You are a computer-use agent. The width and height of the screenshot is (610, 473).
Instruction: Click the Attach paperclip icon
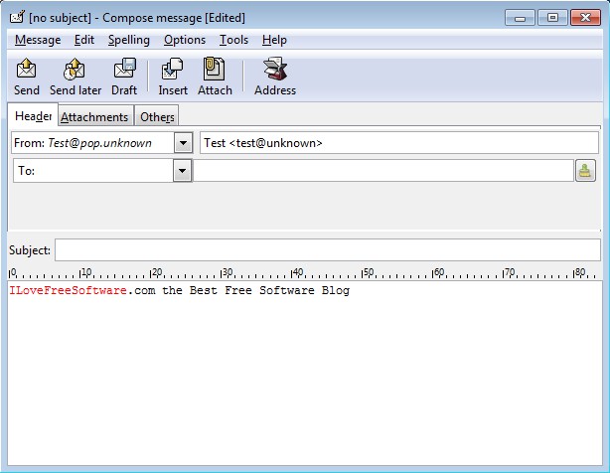point(214,69)
